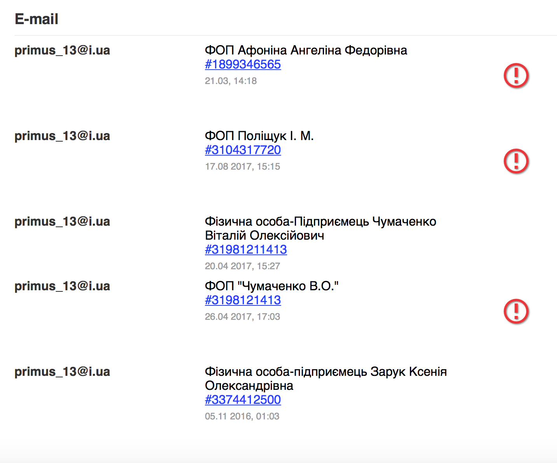Viewport: 557px width, 463px height.
Task: Click the name ФОП Афоніна Ангеліна Федорівна
Action: [306, 51]
